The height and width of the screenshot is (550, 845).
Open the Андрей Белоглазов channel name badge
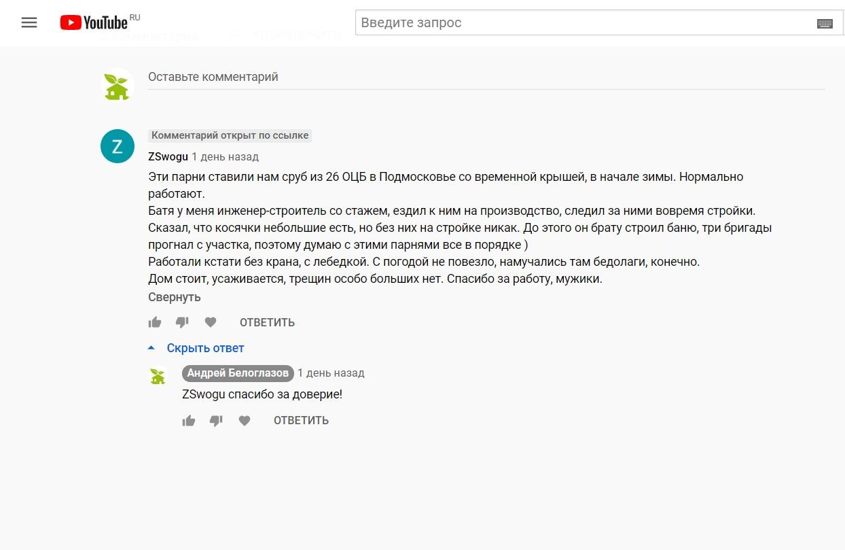pos(238,373)
